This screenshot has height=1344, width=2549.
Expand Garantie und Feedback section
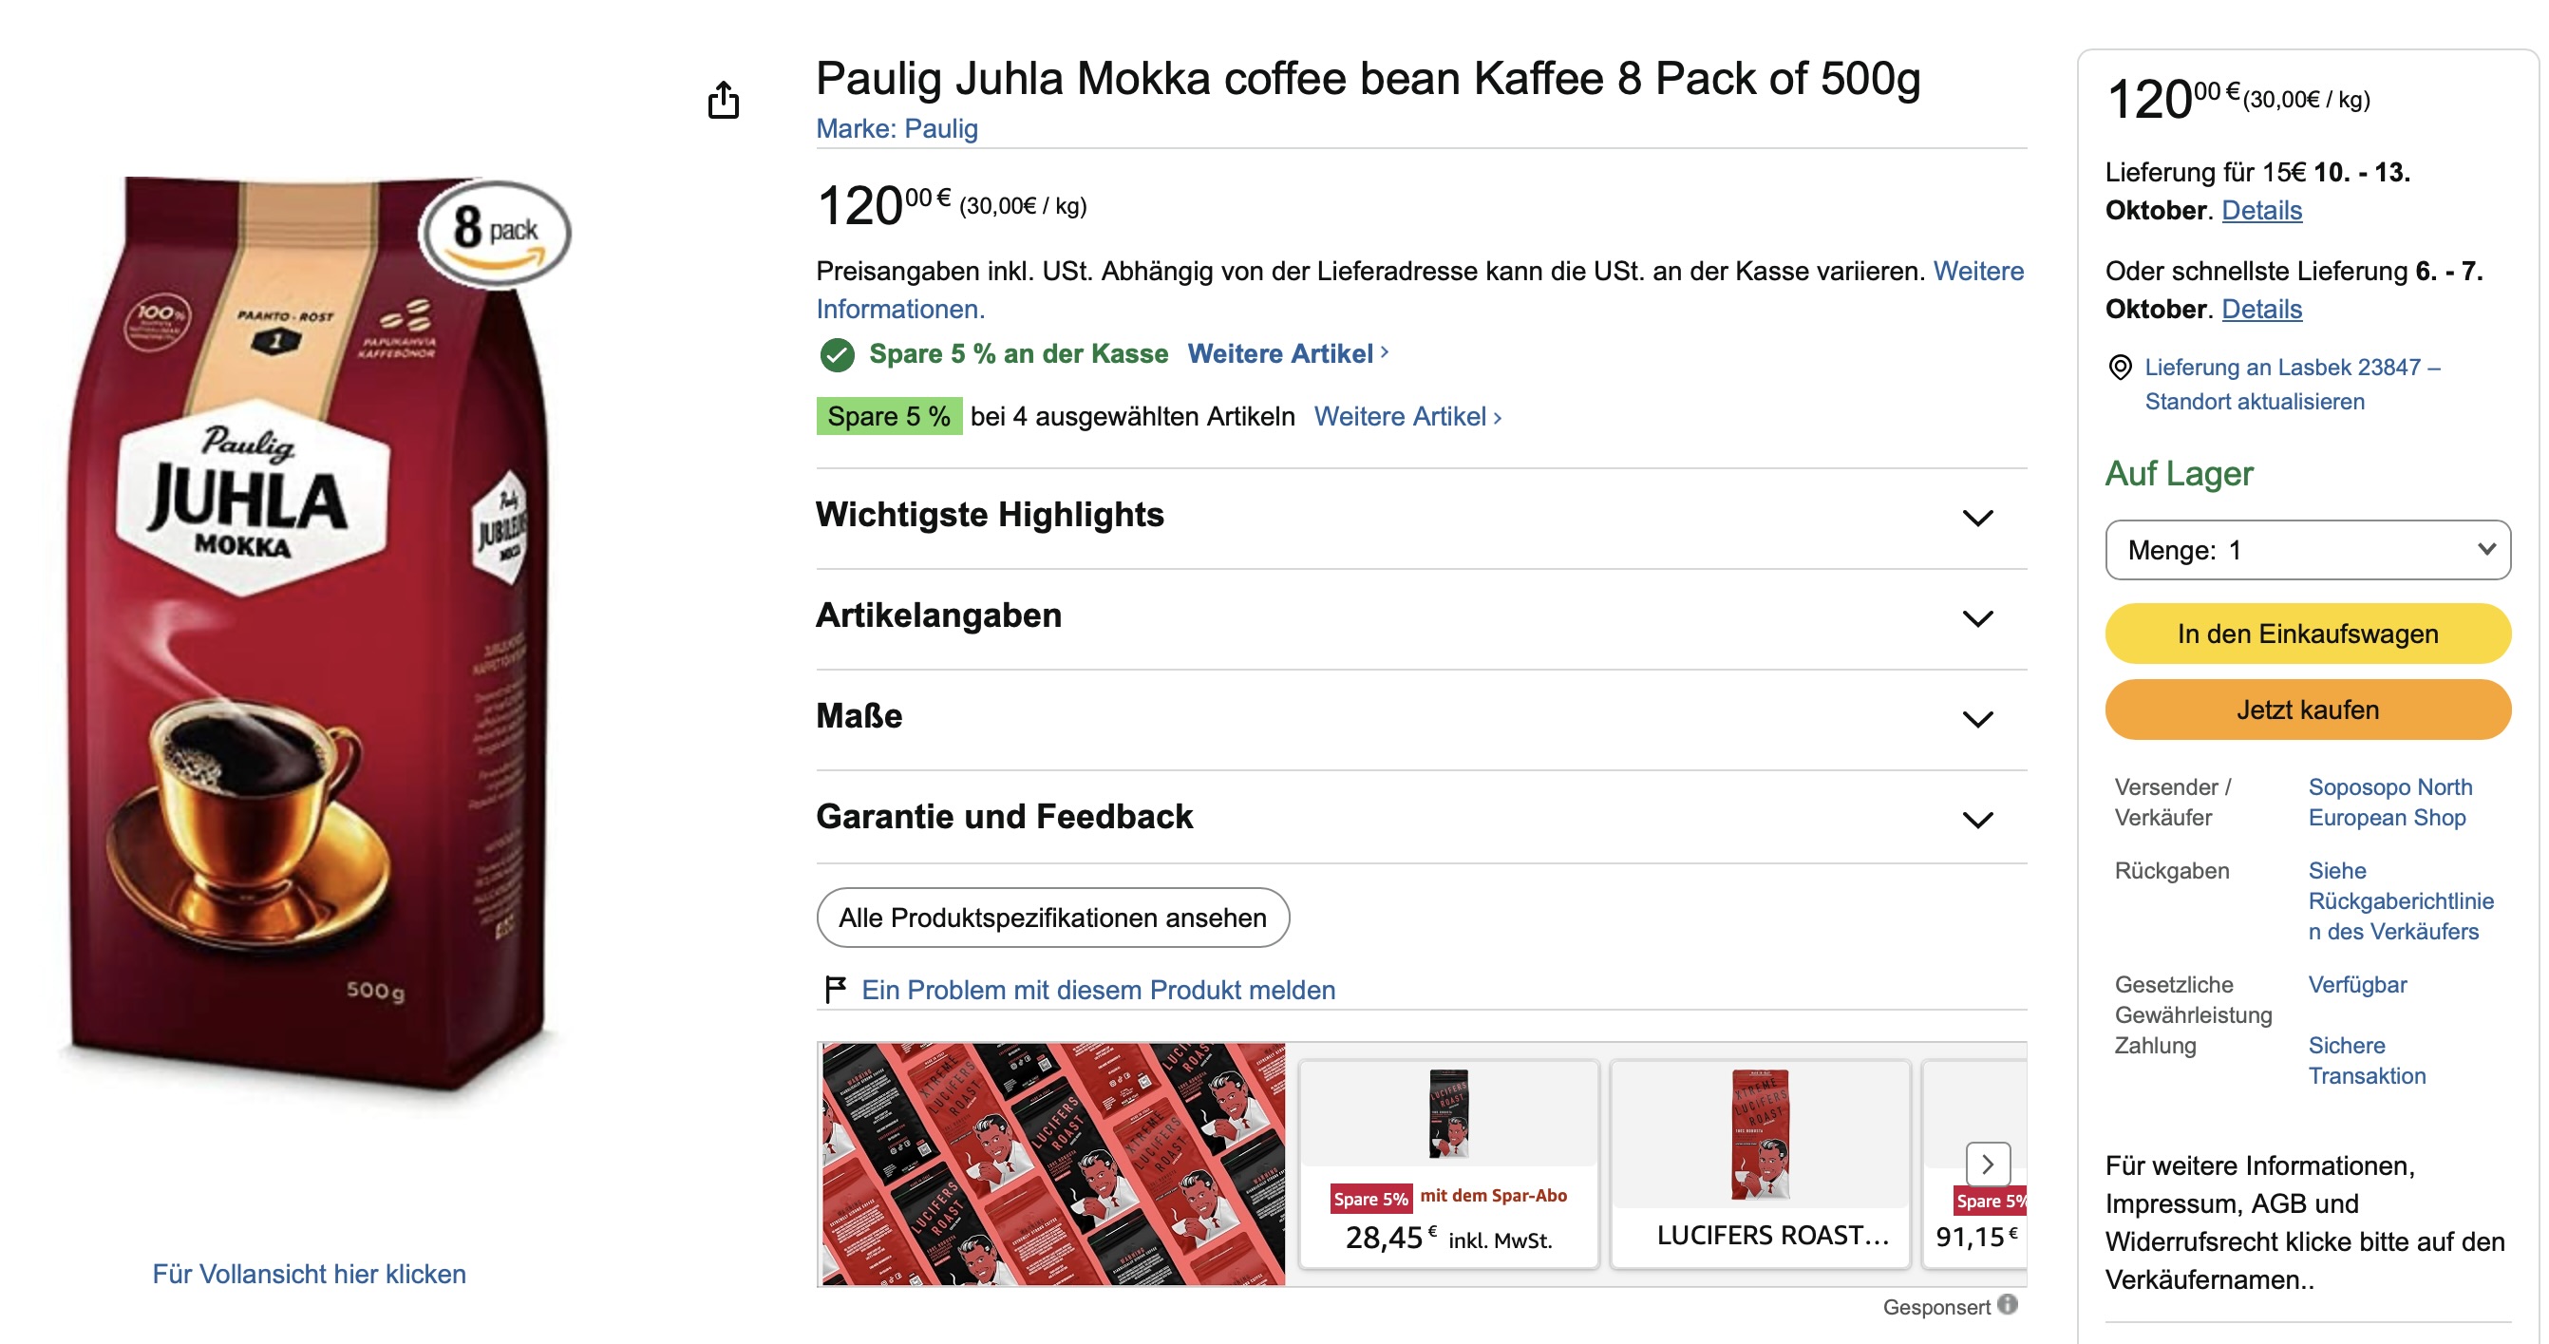1421,819
